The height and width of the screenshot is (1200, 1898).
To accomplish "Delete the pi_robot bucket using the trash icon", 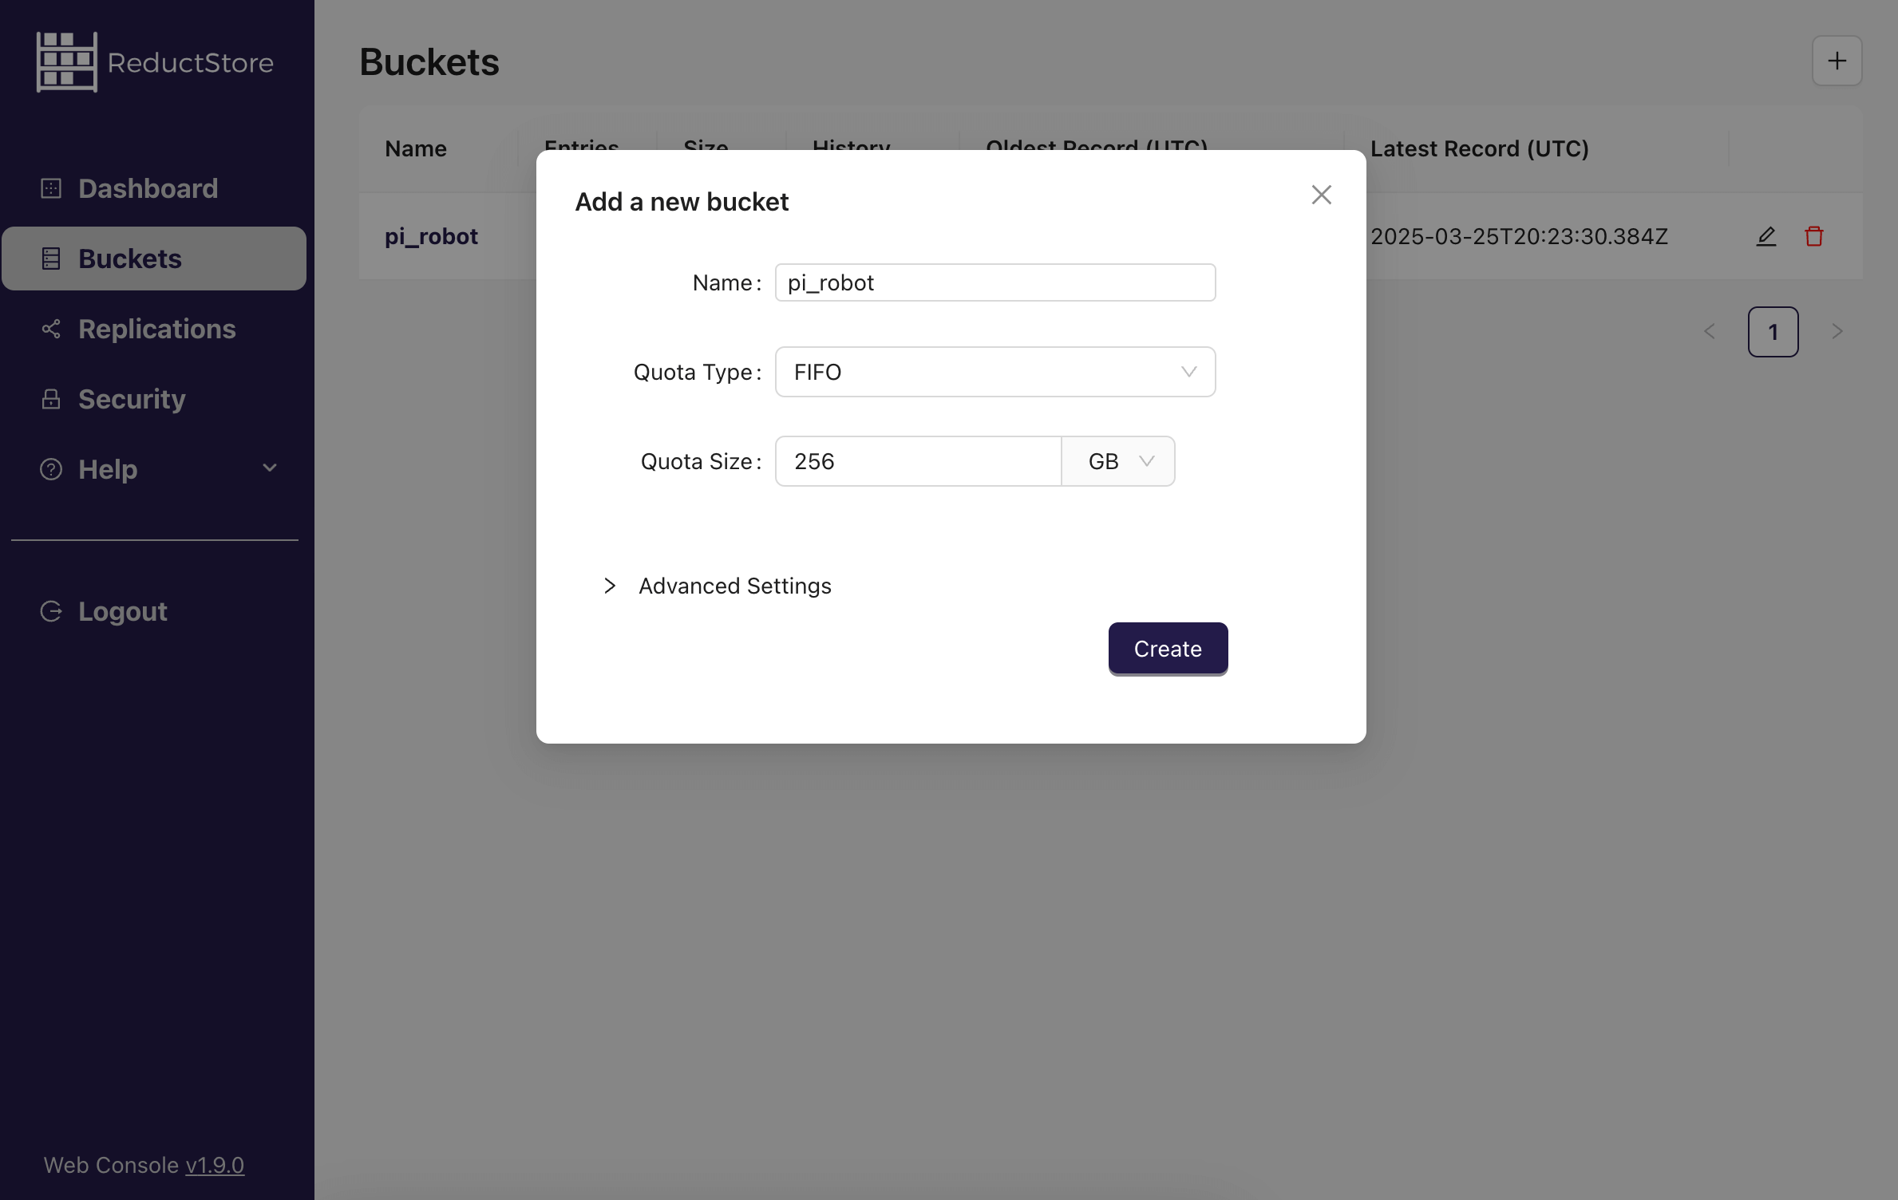I will coord(1813,236).
